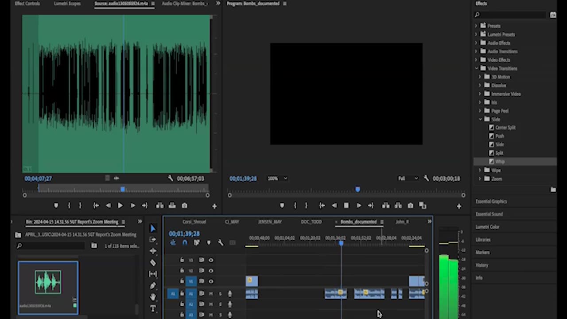Screen dimensions: 567x319
Task: Export frame from Program monitor
Action: (411, 206)
